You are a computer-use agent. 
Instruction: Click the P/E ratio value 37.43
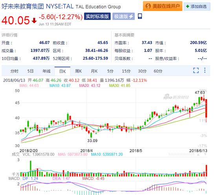pos(147,43)
